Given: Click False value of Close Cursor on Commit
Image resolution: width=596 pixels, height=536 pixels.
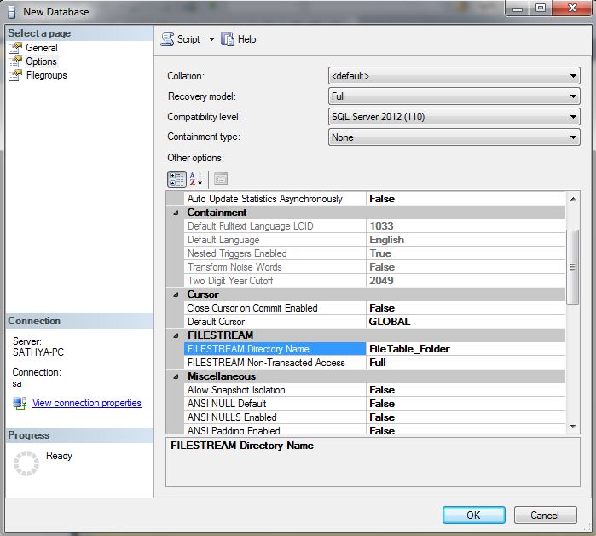Looking at the screenshot, I should 466,308.
